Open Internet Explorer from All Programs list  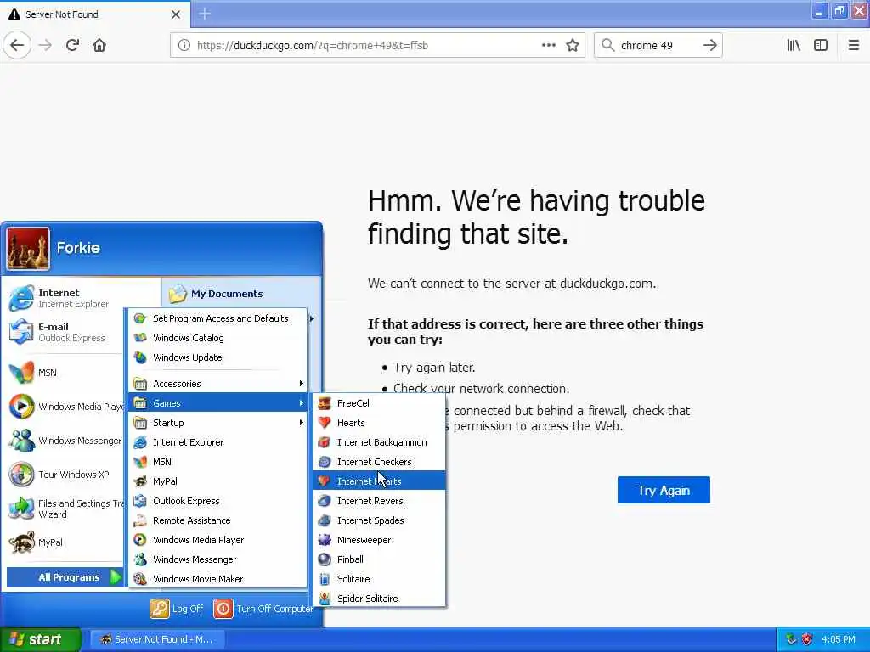click(x=217, y=441)
